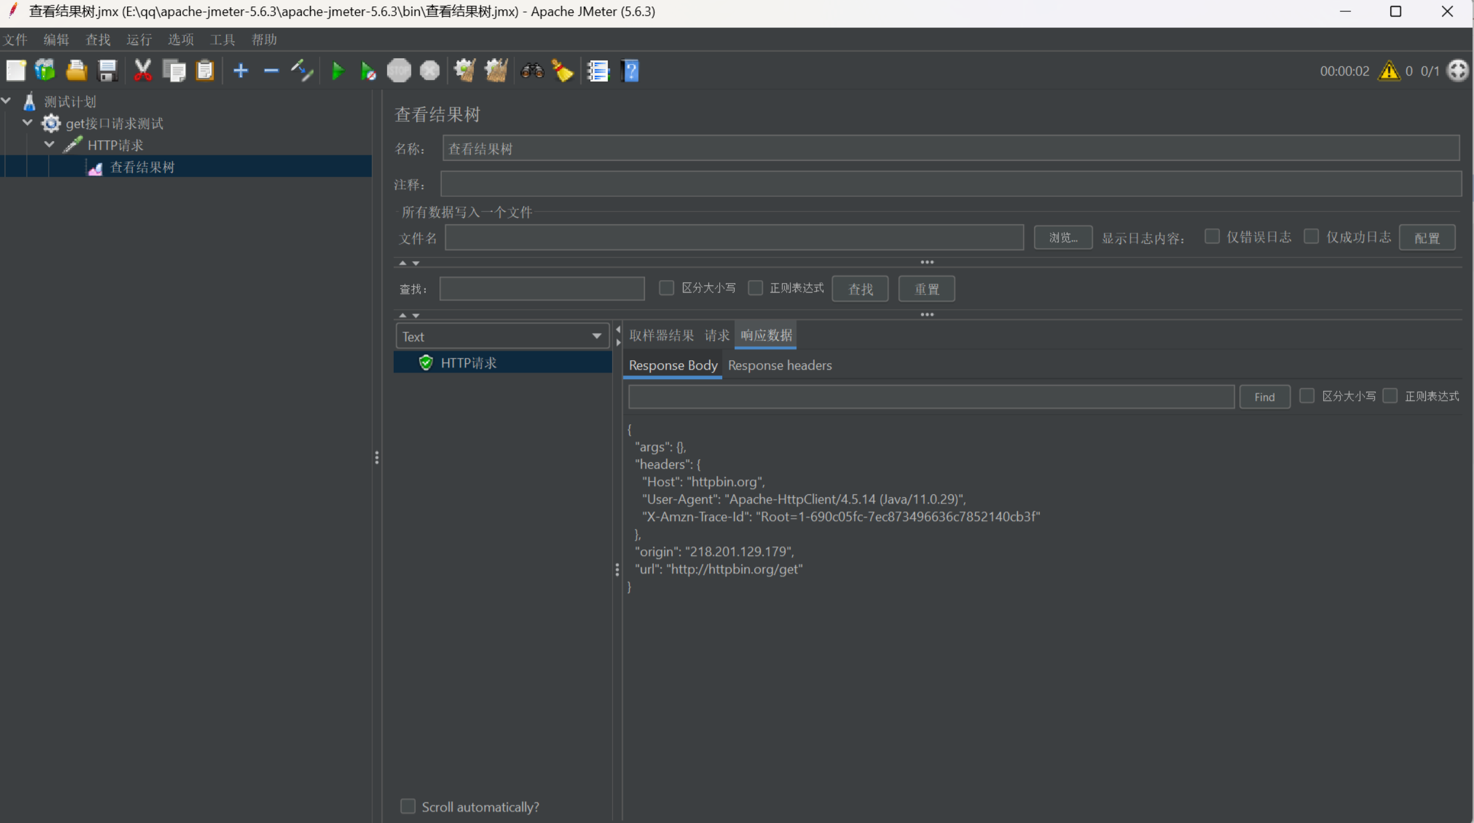Enable the 仅成功日志 checkbox

click(1311, 237)
